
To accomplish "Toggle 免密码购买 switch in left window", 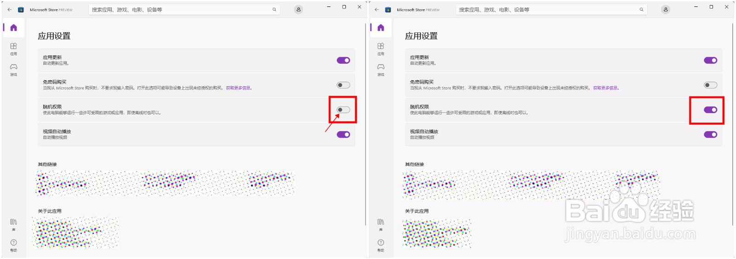I will pos(343,85).
